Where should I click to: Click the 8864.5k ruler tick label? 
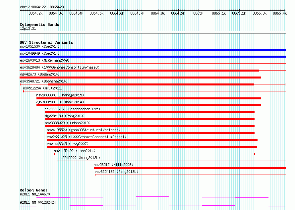click(x=96, y=13)
